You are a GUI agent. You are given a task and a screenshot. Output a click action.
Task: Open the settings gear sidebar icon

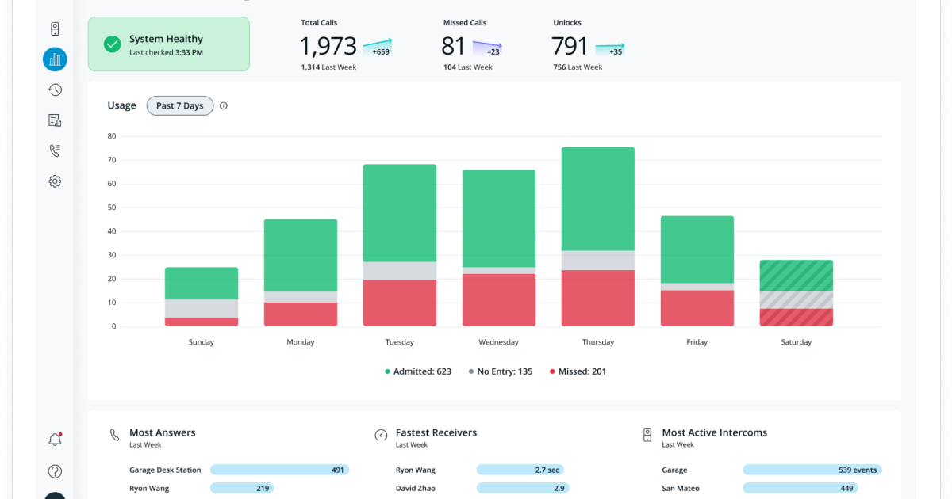55,181
